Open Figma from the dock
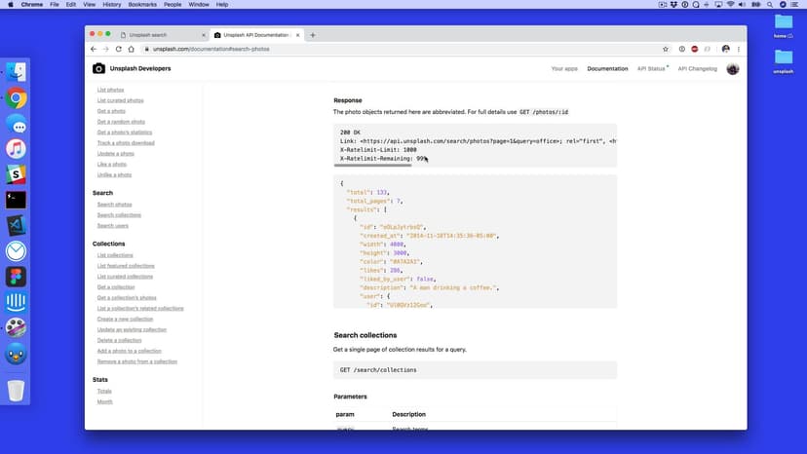Image resolution: width=807 pixels, height=454 pixels. pyautogui.click(x=16, y=277)
